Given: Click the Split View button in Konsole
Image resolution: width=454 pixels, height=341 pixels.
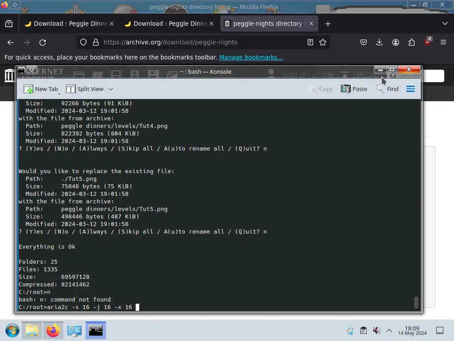Looking at the screenshot, I should coord(85,89).
